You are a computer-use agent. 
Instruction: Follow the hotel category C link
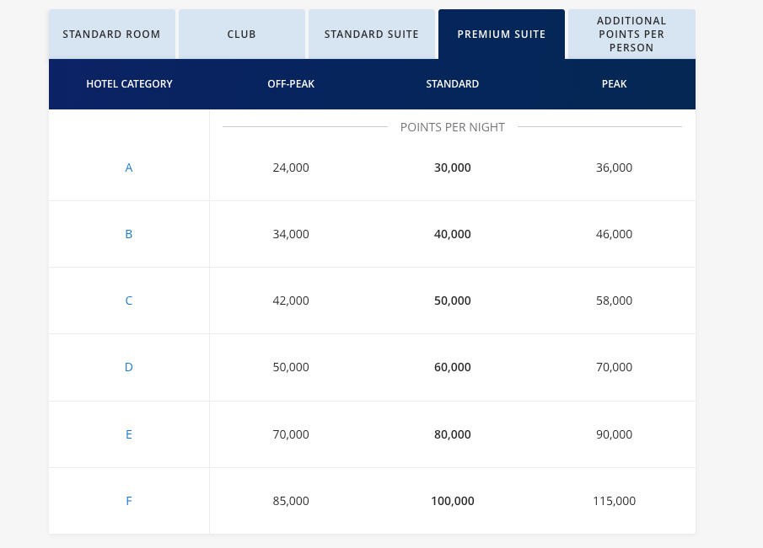coord(129,301)
